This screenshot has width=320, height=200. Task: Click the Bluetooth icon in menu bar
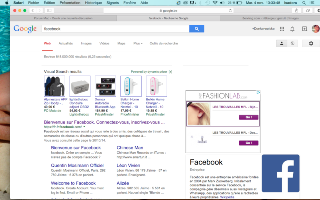200,3
